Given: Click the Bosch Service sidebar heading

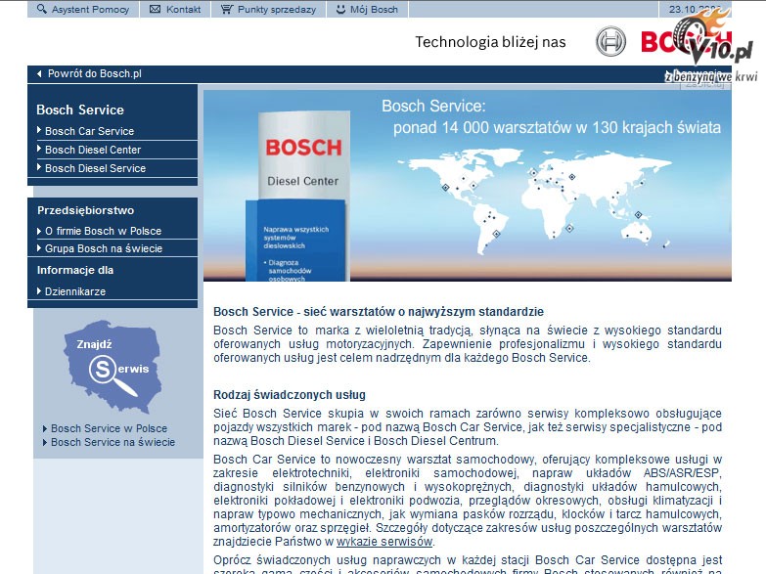Looking at the screenshot, I should 80,110.
